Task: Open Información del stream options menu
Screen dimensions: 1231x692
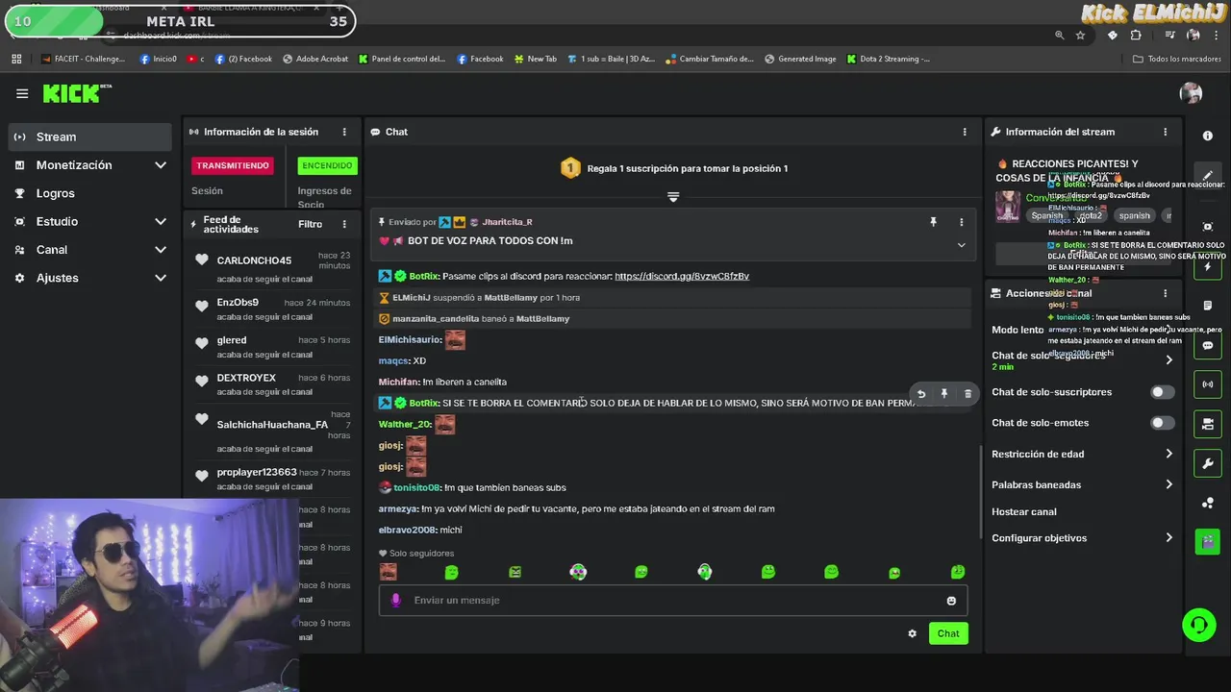Action: [x=1165, y=132]
